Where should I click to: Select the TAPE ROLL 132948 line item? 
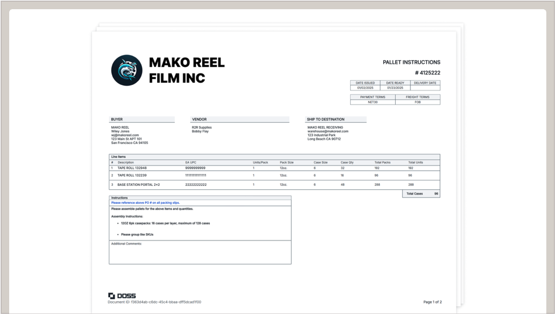click(132, 168)
